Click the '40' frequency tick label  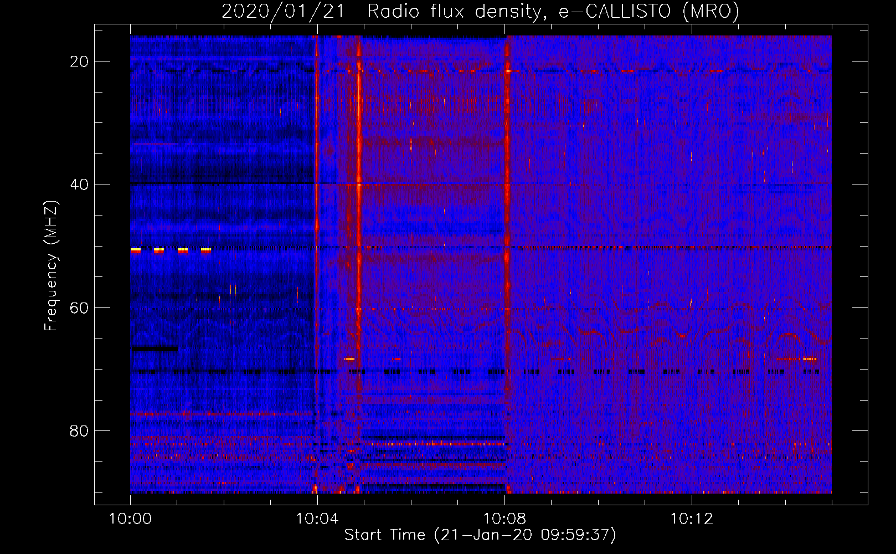click(79, 184)
